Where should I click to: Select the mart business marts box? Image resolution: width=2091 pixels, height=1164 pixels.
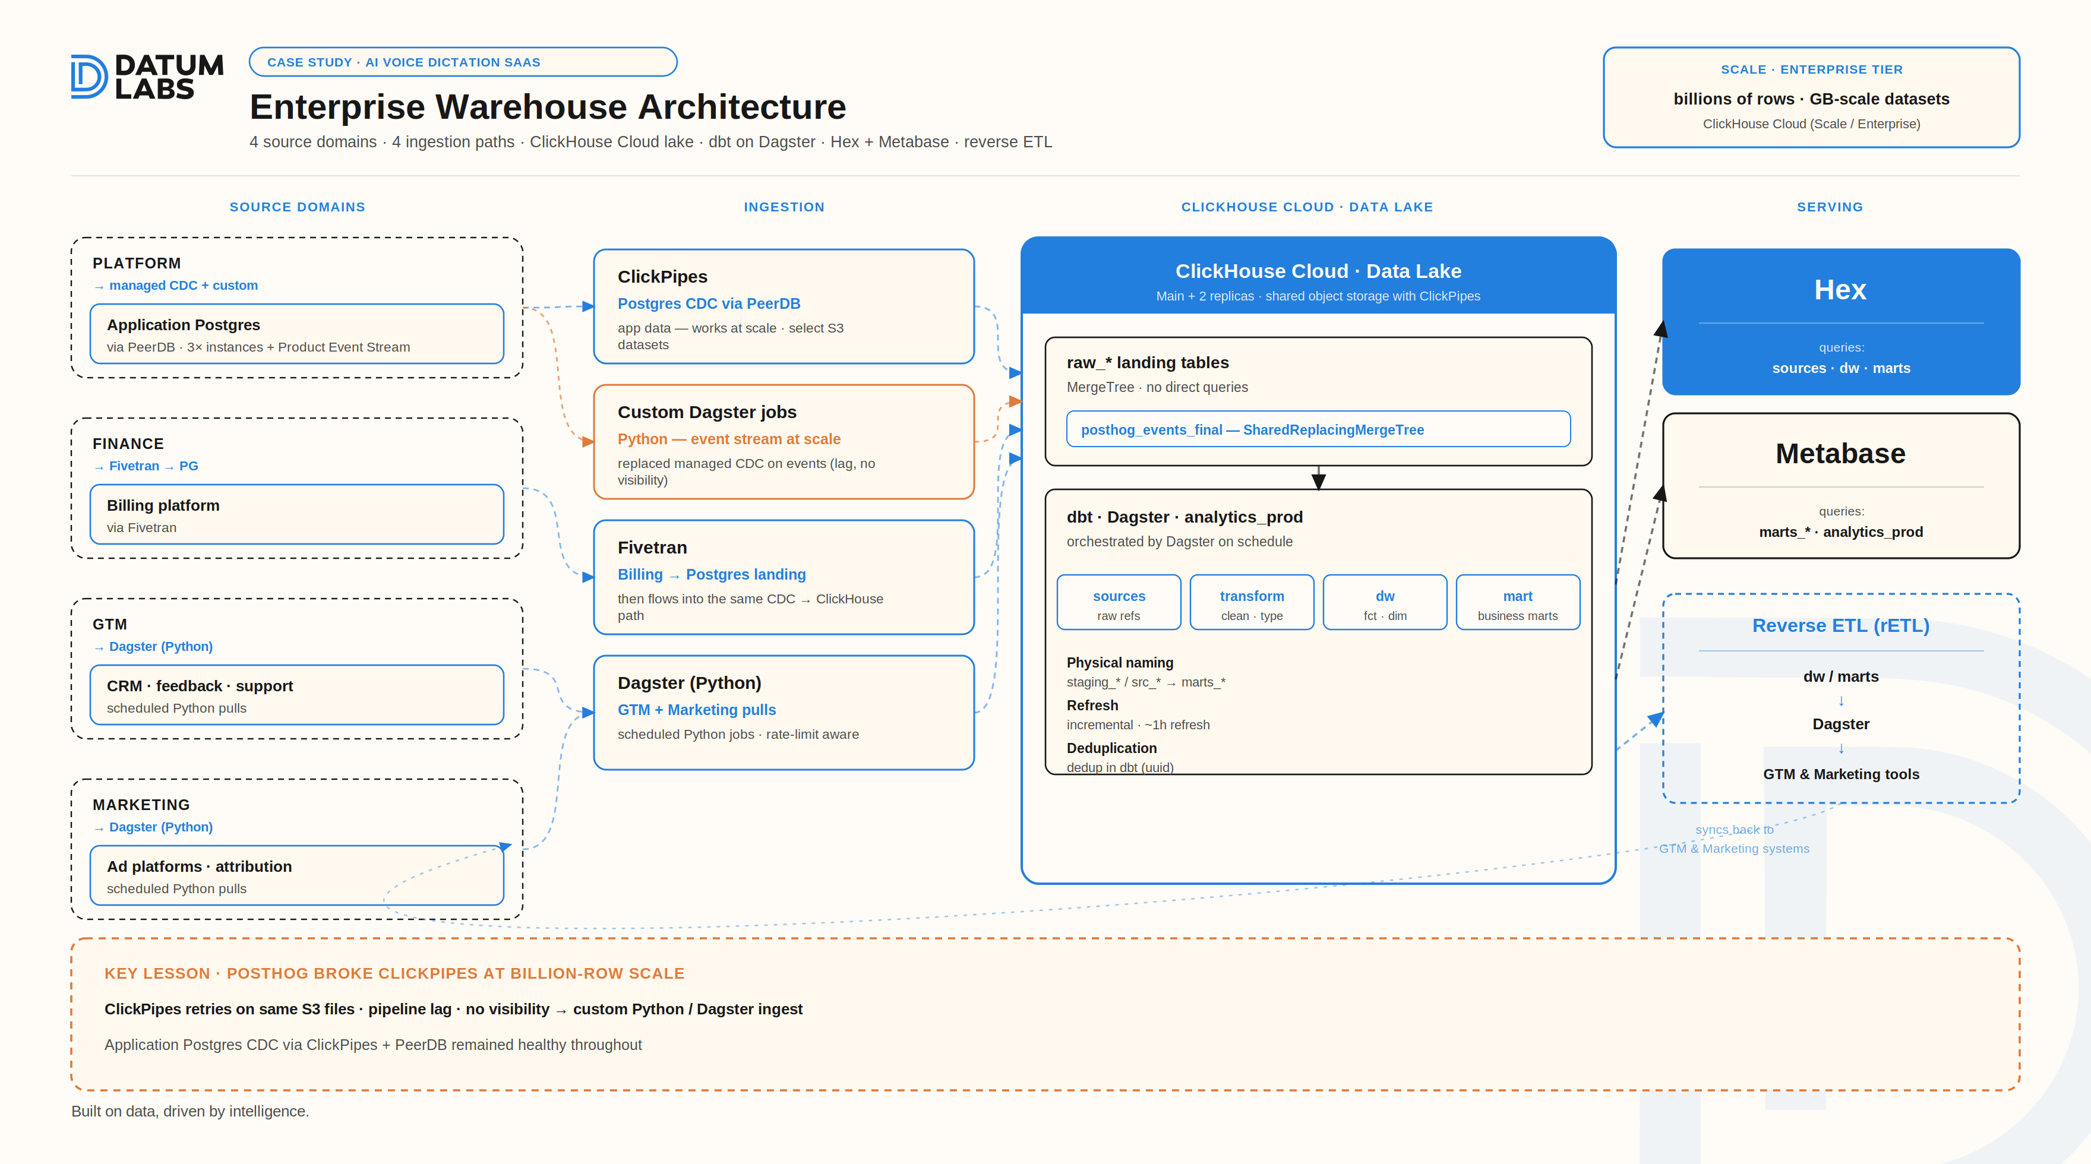1518,602
